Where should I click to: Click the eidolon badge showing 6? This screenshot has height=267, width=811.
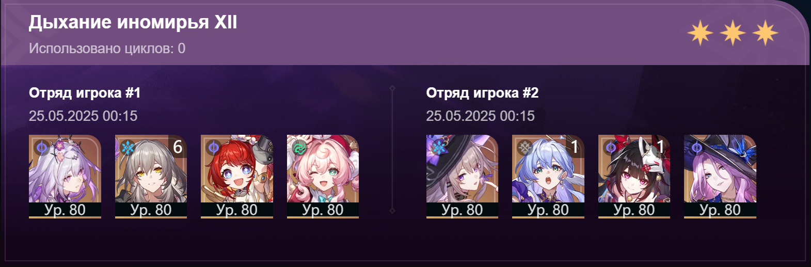tap(178, 147)
